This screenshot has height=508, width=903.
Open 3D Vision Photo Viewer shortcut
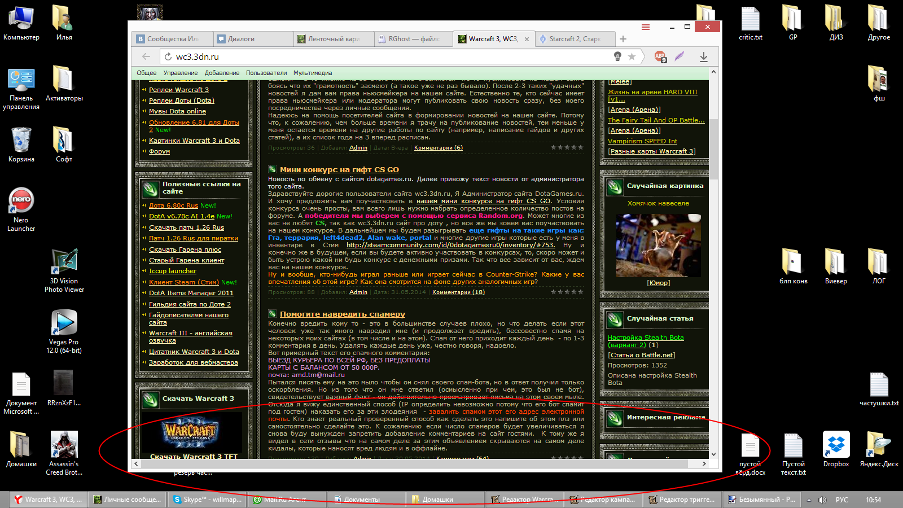[64, 270]
